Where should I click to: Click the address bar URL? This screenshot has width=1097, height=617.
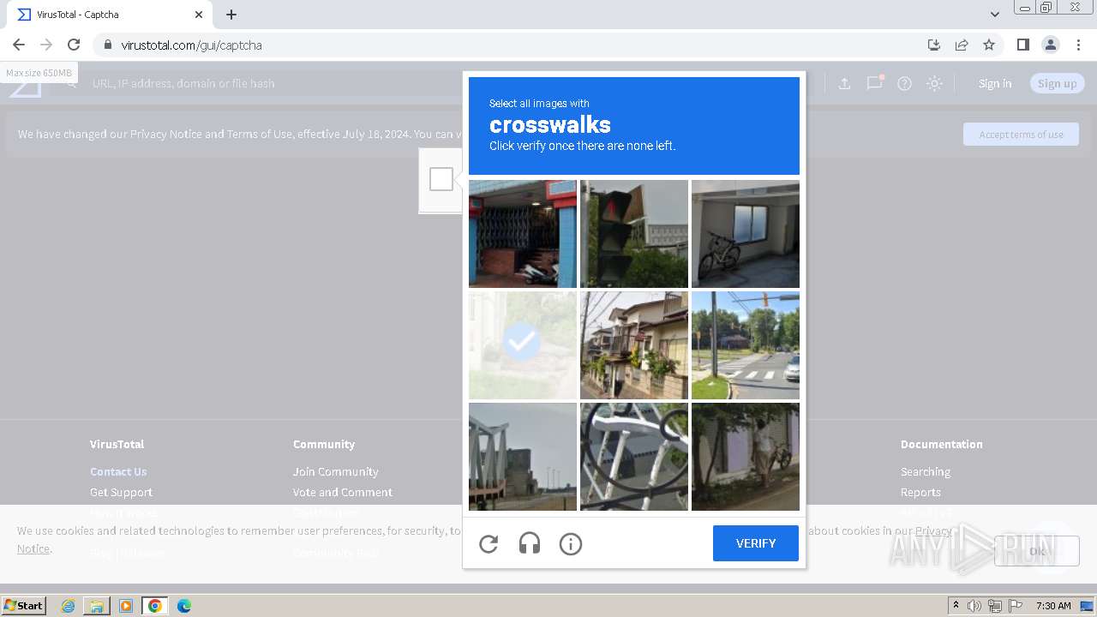pyautogui.click(x=191, y=45)
